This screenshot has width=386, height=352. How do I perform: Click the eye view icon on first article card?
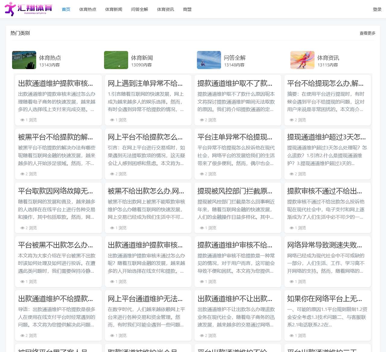pos(22,120)
